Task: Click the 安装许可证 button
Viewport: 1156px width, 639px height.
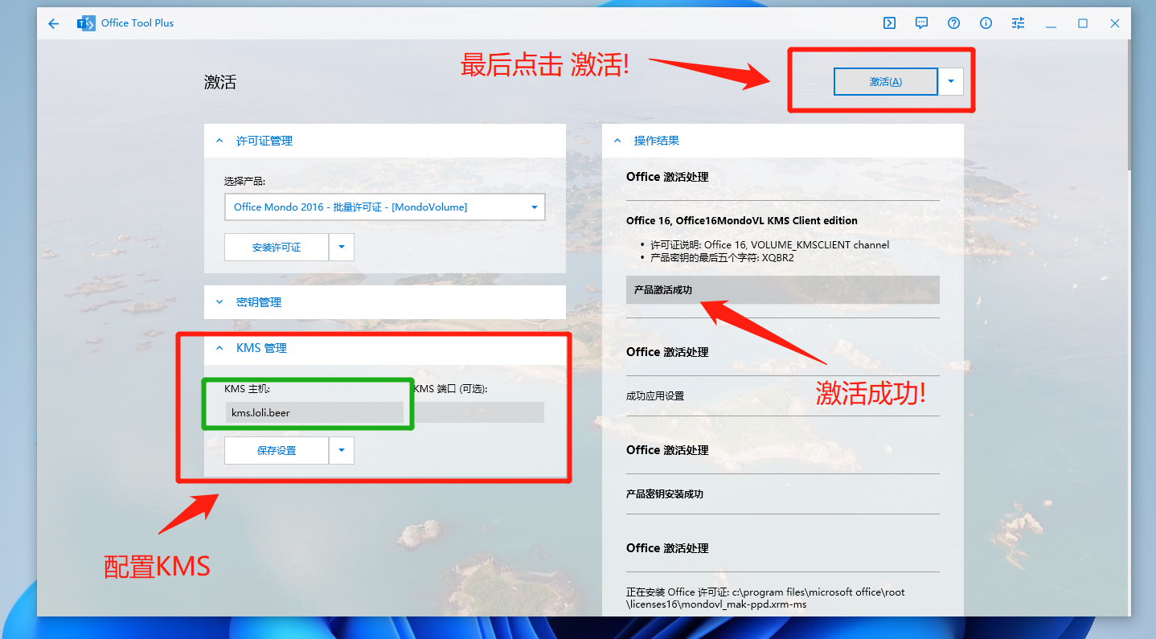Action: pos(277,248)
